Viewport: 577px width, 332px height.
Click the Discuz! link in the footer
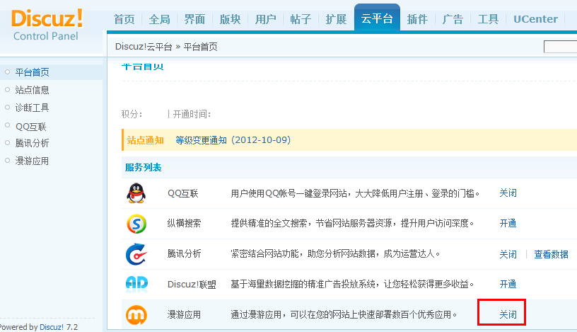tap(51, 327)
